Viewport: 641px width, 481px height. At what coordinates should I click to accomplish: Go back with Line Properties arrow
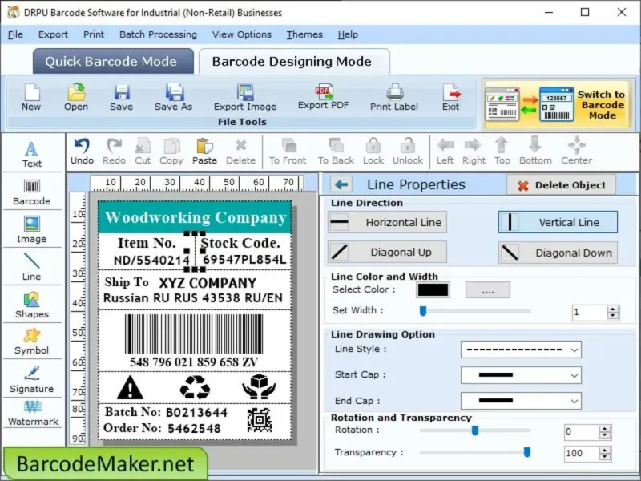(341, 184)
